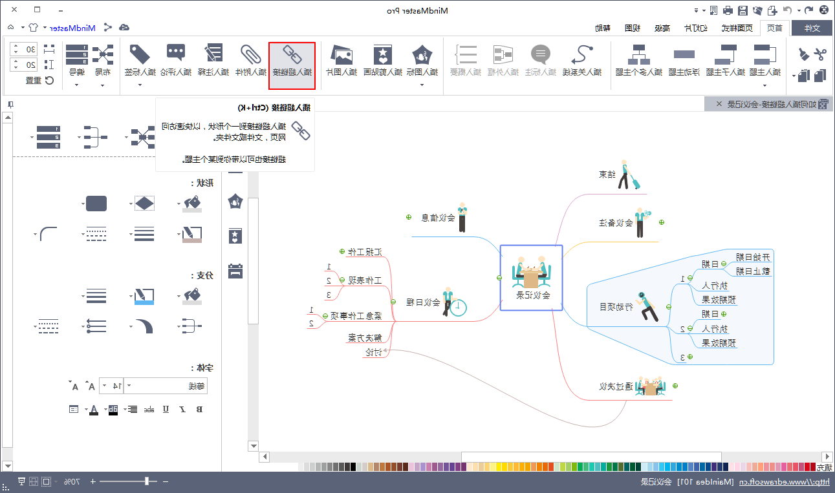
Task: Open the File (文件) tab
Action: [x=810, y=28]
